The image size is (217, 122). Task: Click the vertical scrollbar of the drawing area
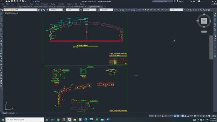(x=211, y=47)
